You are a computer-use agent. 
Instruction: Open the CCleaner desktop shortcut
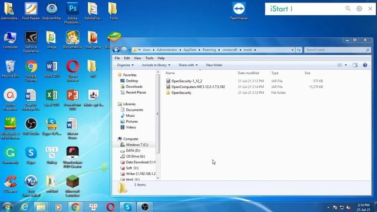tap(10, 184)
